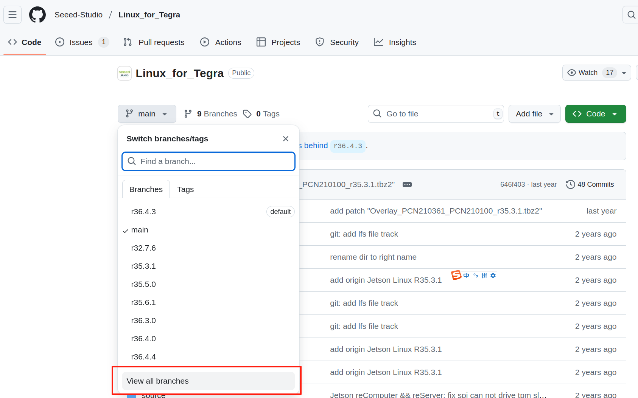Click the Linux_for_Tegra repository title heading
The height and width of the screenshot is (398, 638).
point(180,73)
